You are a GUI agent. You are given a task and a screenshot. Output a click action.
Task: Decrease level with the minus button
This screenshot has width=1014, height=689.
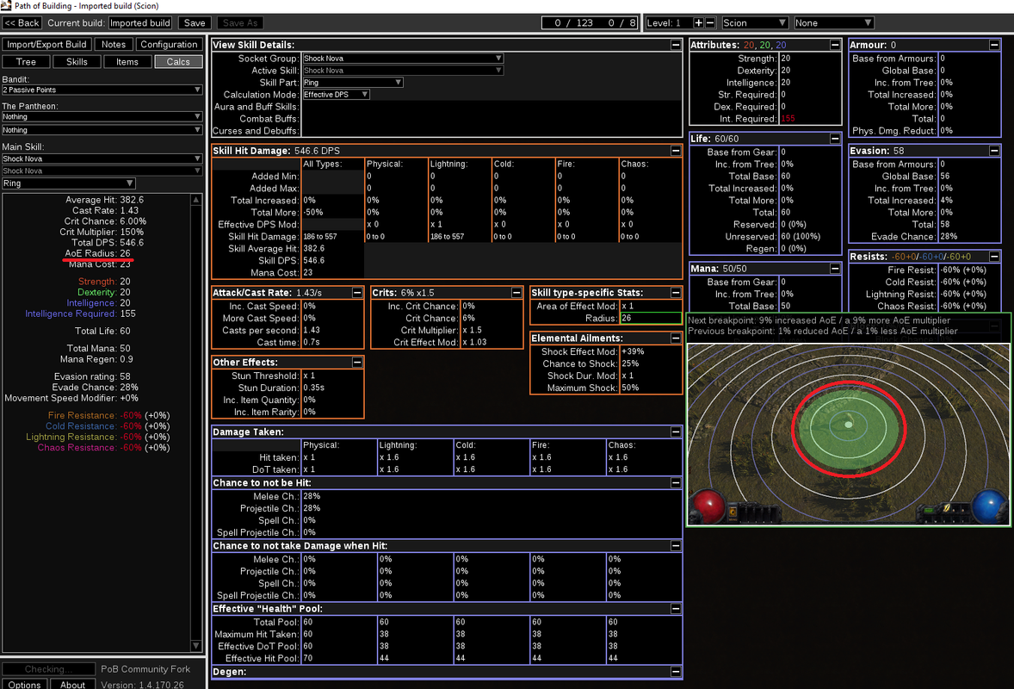click(710, 22)
